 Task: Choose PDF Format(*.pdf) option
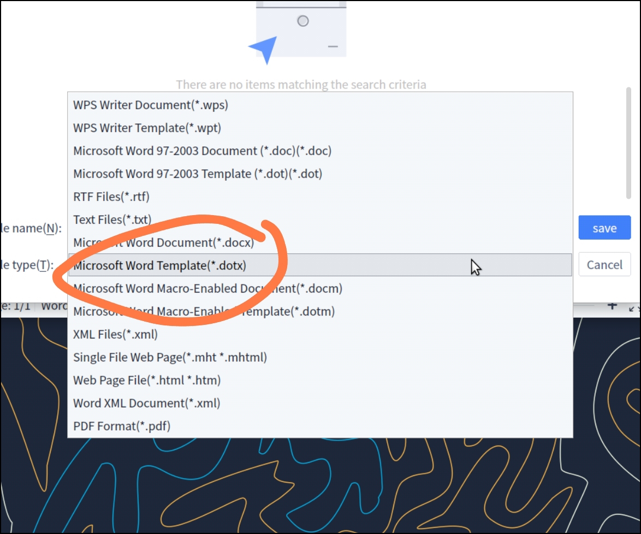coord(320,426)
